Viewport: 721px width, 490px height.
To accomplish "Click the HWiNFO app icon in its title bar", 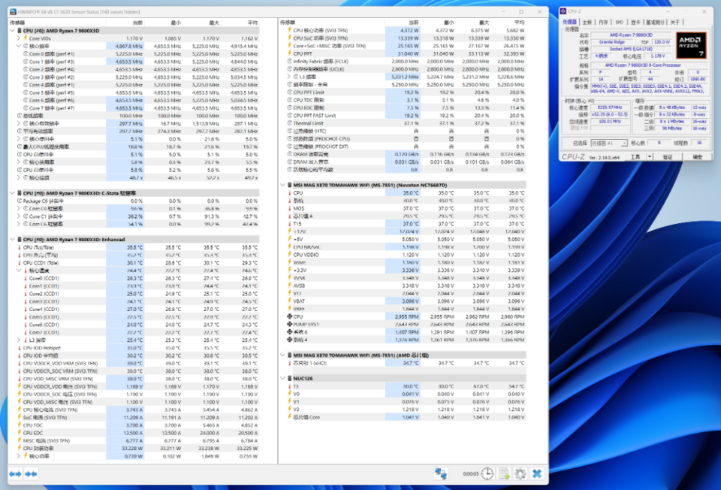I will tap(13, 11).
